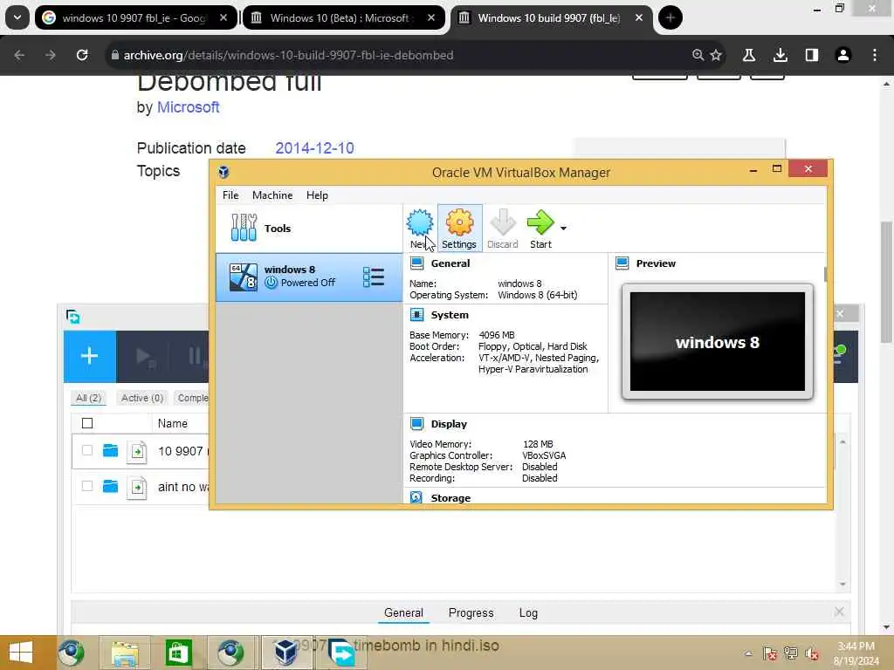Select the All (2) filter tab
Image resolution: width=894 pixels, height=670 pixels.
tap(88, 398)
